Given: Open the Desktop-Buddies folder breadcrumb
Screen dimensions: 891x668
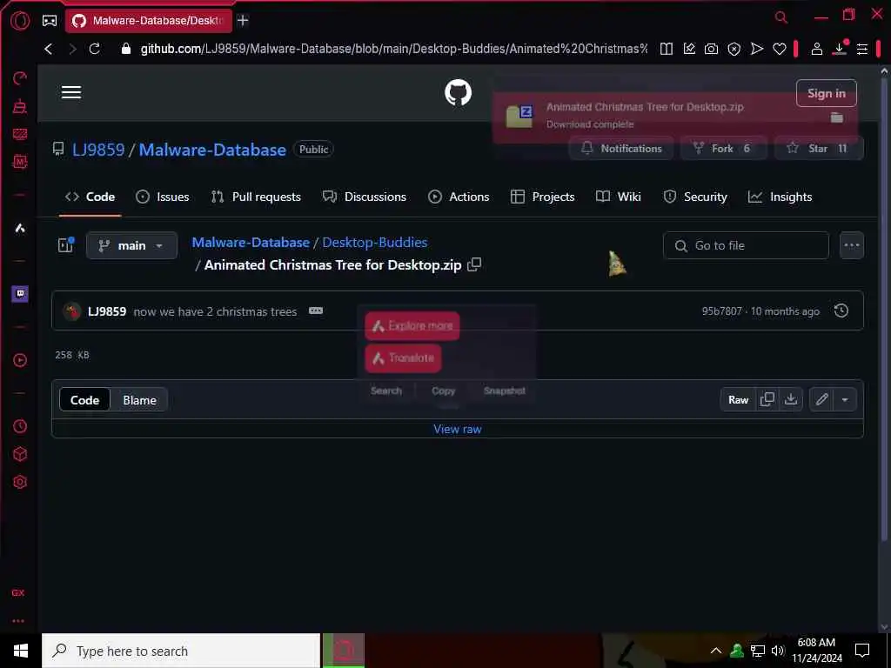Looking at the screenshot, I should coord(374,242).
